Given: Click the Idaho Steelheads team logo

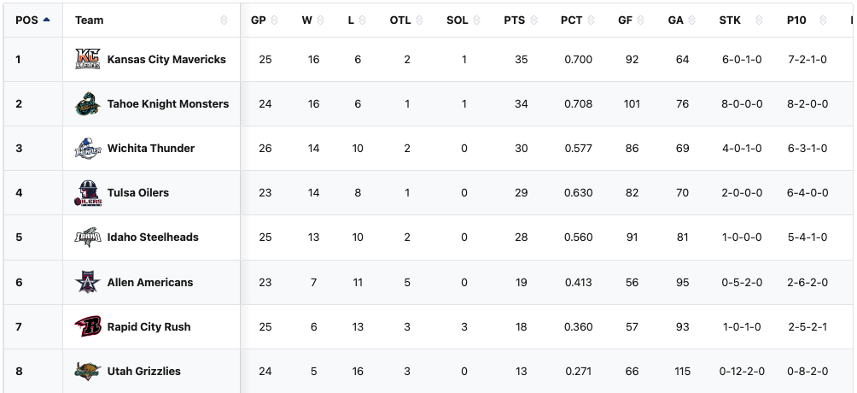Looking at the screenshot, I should click(88, 238).
